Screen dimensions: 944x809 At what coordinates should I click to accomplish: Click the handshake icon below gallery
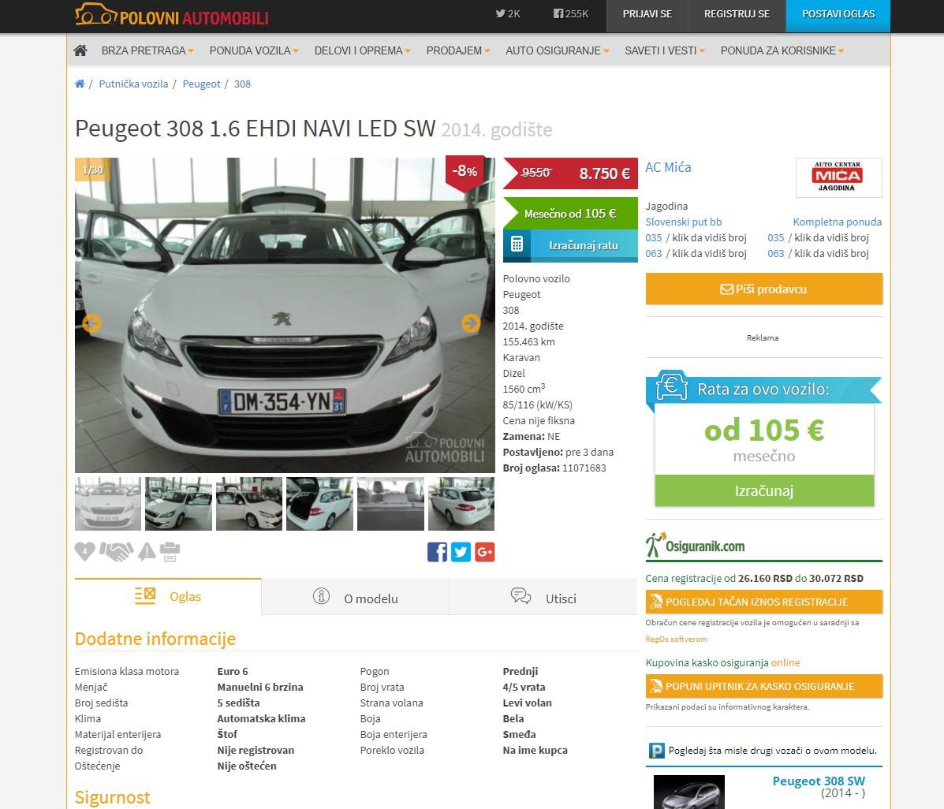click(116, 551)
